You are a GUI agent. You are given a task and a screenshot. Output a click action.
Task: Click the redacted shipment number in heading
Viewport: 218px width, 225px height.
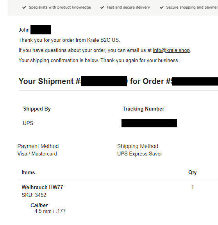pyautogui.click(x=104, y=81)
